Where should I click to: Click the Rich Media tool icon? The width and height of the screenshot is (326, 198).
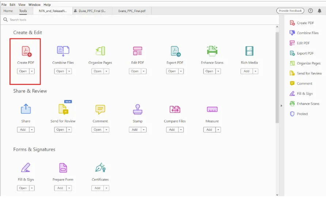(249, 51)
